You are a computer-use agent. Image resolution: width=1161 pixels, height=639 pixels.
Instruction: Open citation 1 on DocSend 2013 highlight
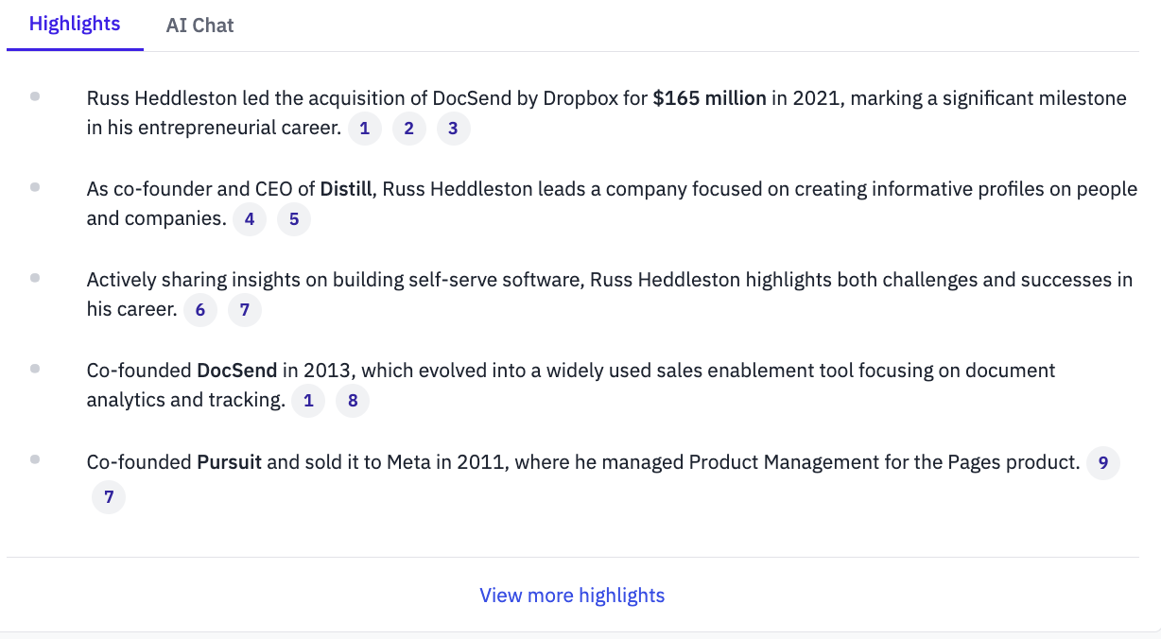[x=308, y=401]
